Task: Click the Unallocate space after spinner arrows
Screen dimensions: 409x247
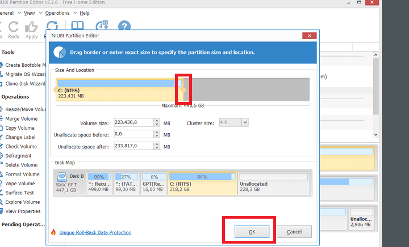Action: pos(157,146)
